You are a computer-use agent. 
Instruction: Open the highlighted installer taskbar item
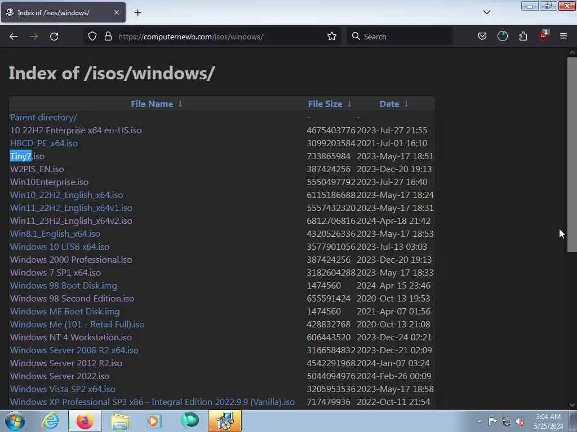[225, 421]
